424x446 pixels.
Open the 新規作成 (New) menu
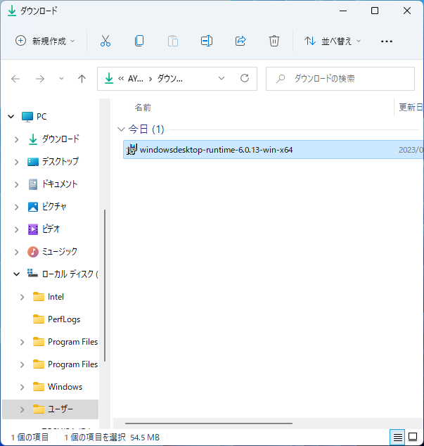click(x=45, y=42)
